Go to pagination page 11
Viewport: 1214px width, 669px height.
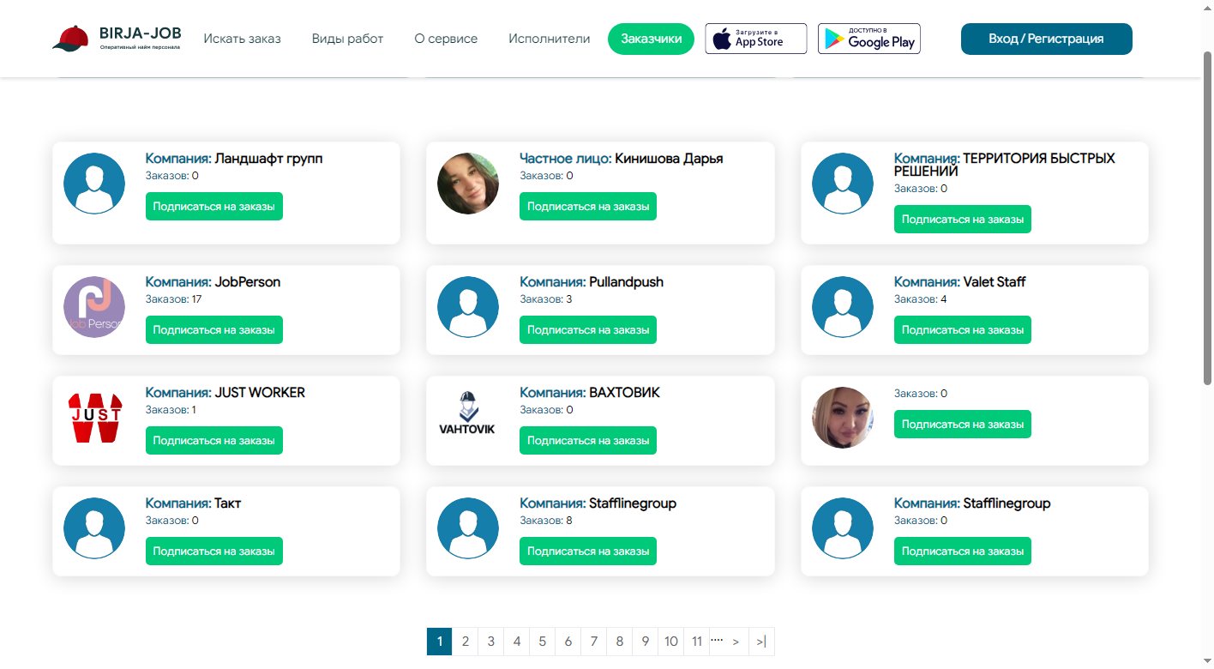697,642
